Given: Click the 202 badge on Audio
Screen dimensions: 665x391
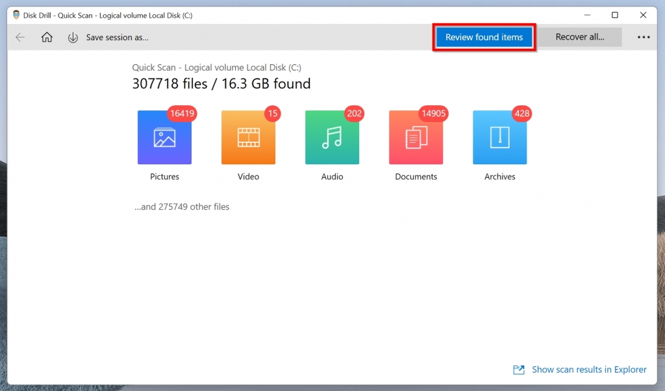Looking at the screenshot, I should point(354,114).
